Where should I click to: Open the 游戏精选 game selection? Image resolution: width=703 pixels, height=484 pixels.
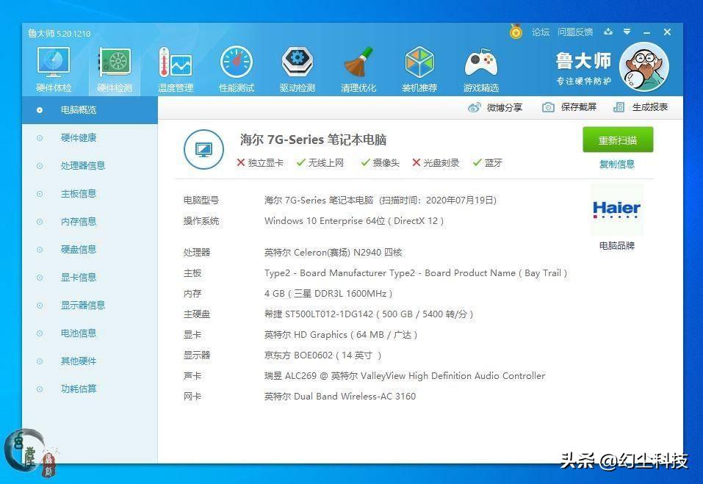coord(480,66)
